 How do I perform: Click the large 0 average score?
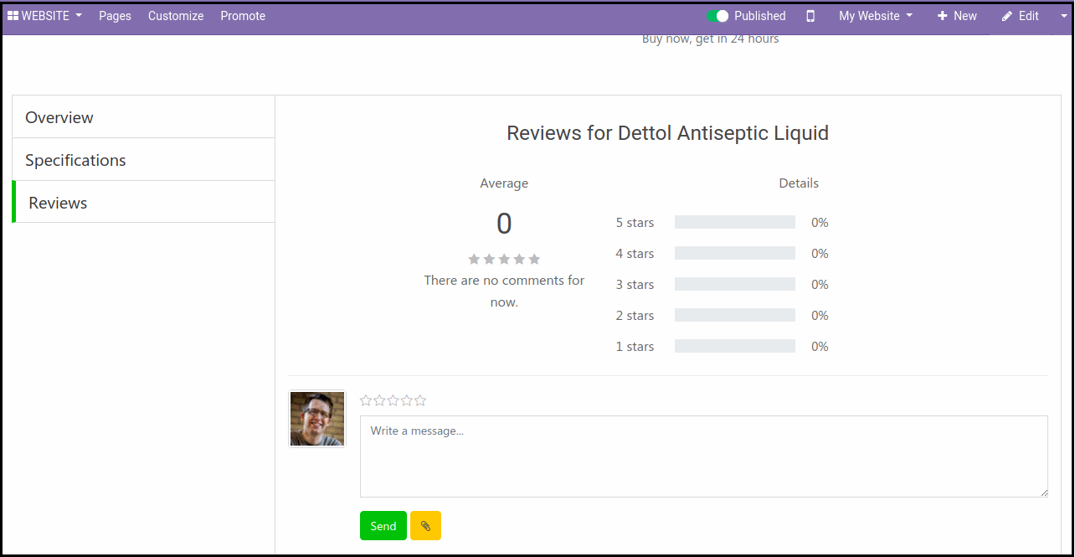click(504, 224)
